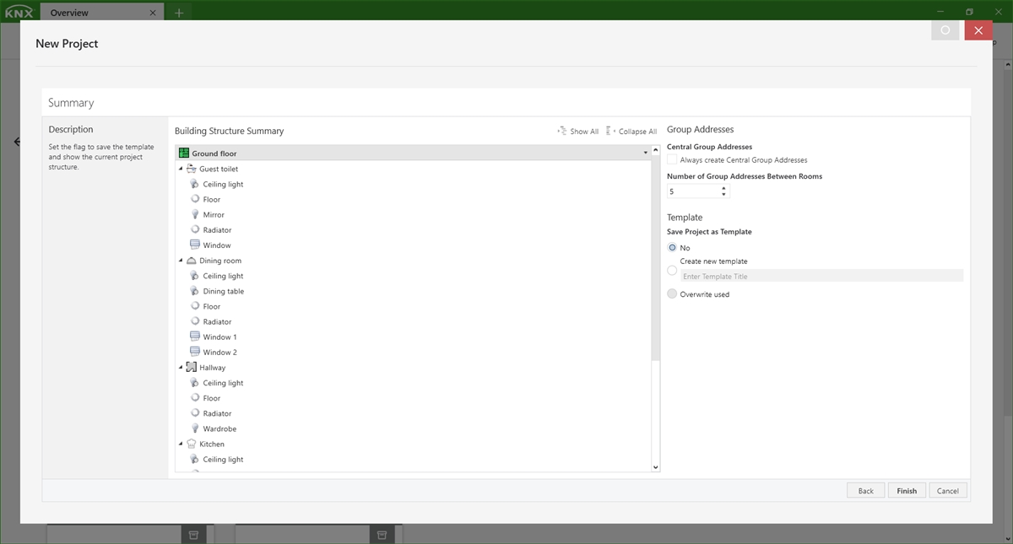Collapse the Dining room branch
This screenshot has height=544, width=1013.
pos(180,260)
